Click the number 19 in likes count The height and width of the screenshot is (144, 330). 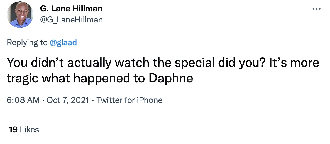13,129
